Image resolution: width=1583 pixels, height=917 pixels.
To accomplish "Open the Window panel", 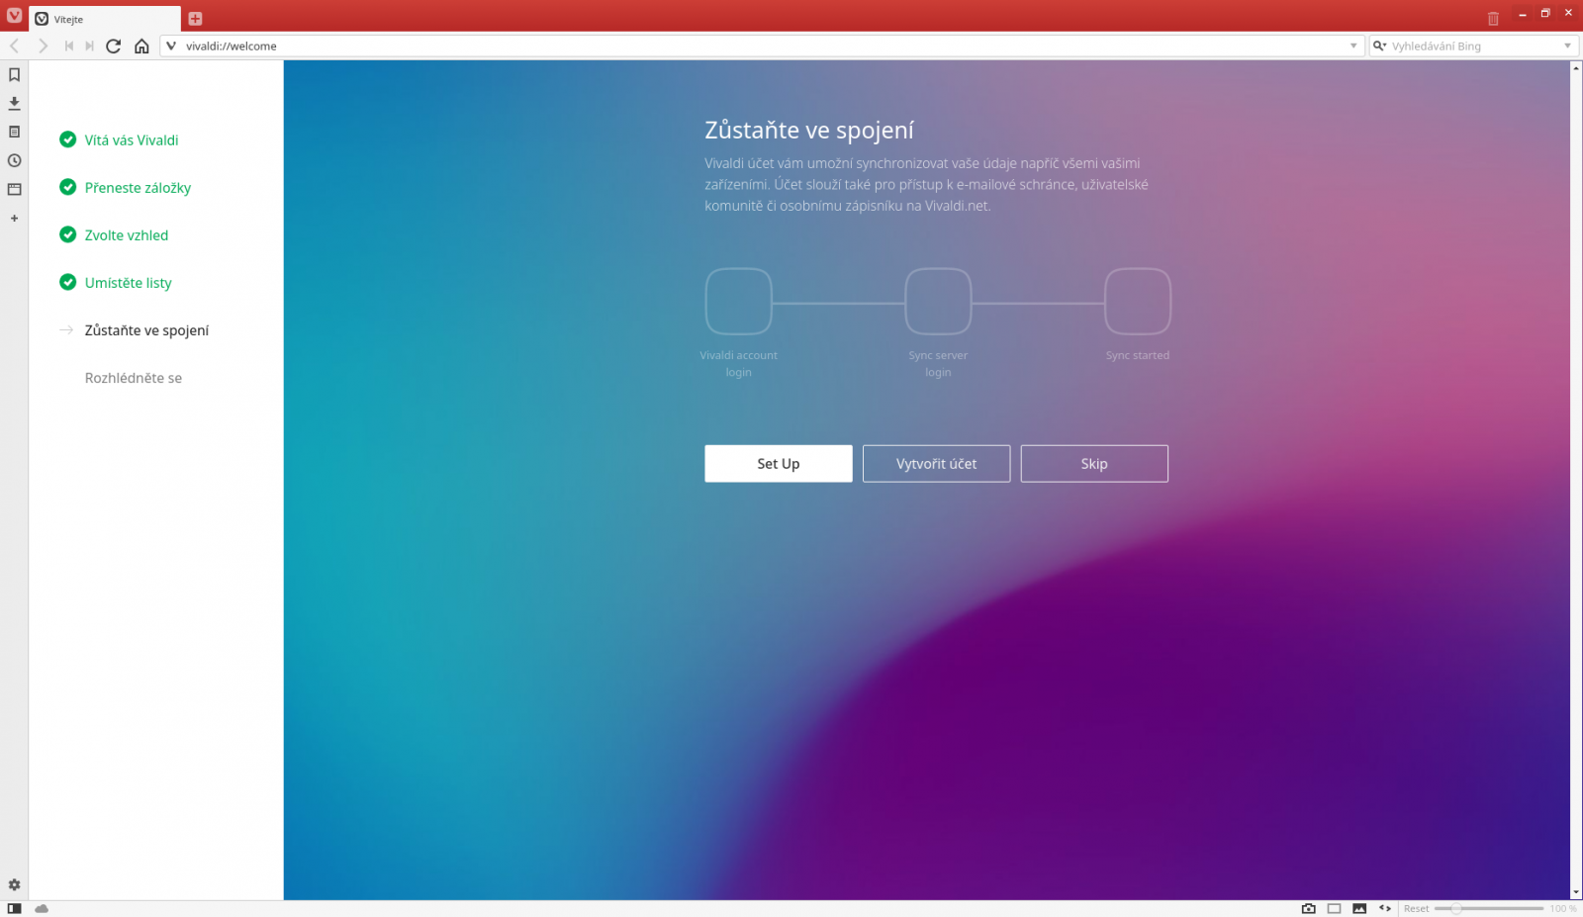I will tap(14, 188).
